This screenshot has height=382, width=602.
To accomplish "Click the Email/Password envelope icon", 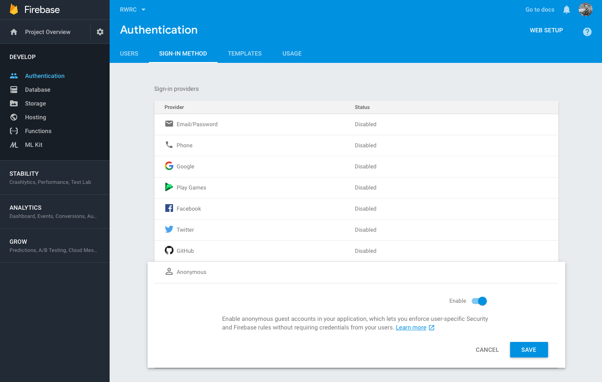I will click(x=169, y=124).
